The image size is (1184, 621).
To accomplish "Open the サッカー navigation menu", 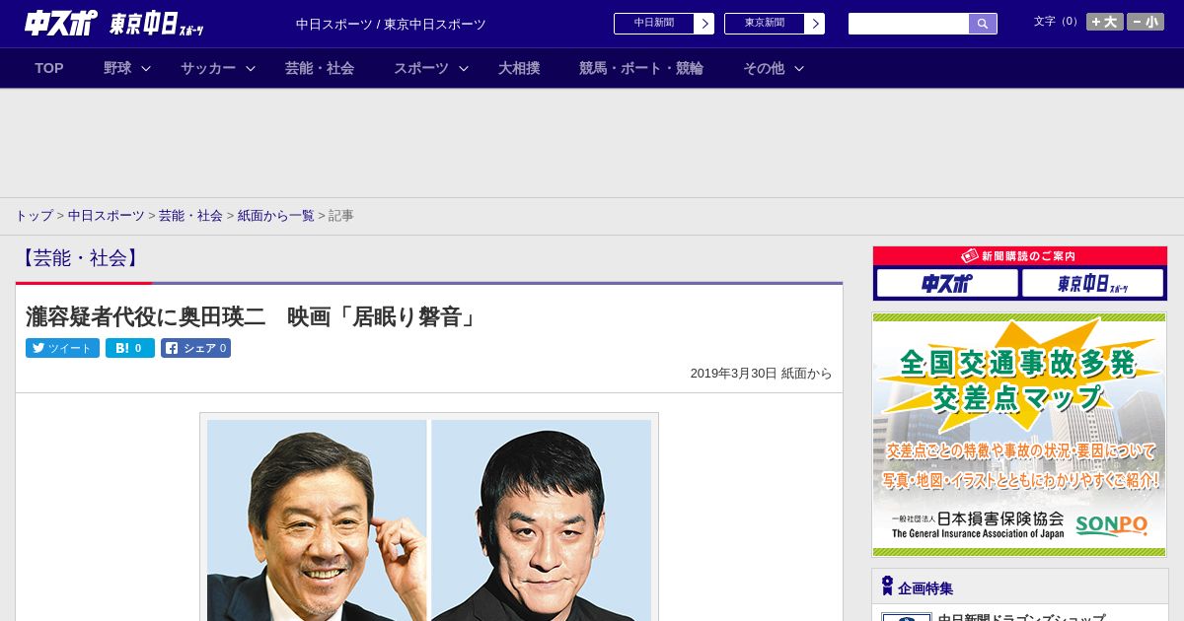I will [208, 68].
